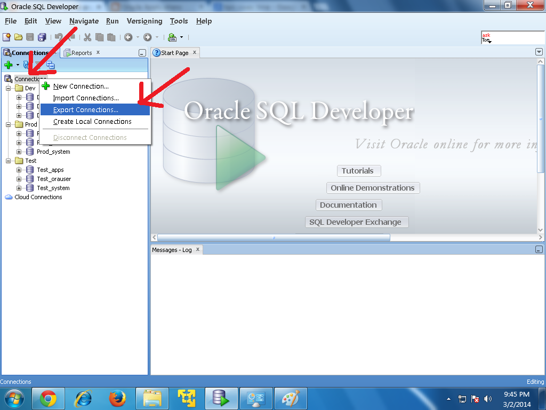Open Windows Explorer from the taskbar

click(x=152, y=399)
